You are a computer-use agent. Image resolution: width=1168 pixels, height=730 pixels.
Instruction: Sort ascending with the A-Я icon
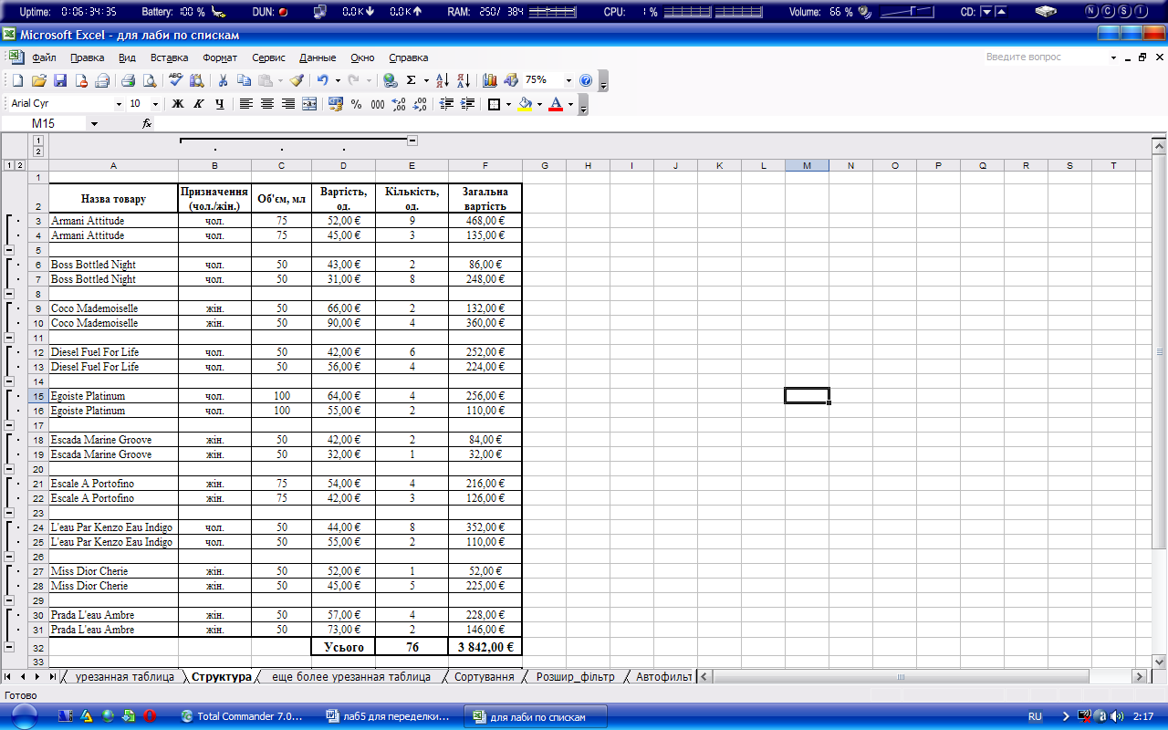443,80
